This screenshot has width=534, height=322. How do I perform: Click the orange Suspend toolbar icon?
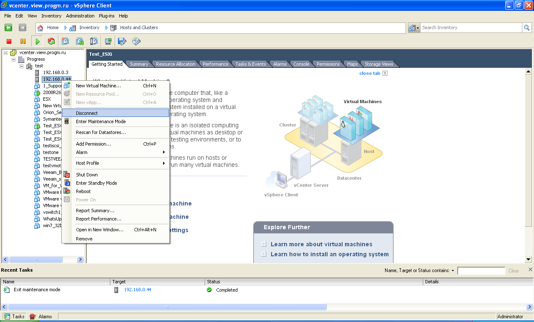(x=23, y=41)
